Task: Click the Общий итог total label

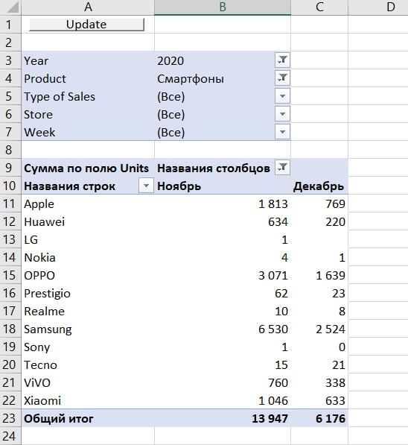Action: tap(88, 418)
